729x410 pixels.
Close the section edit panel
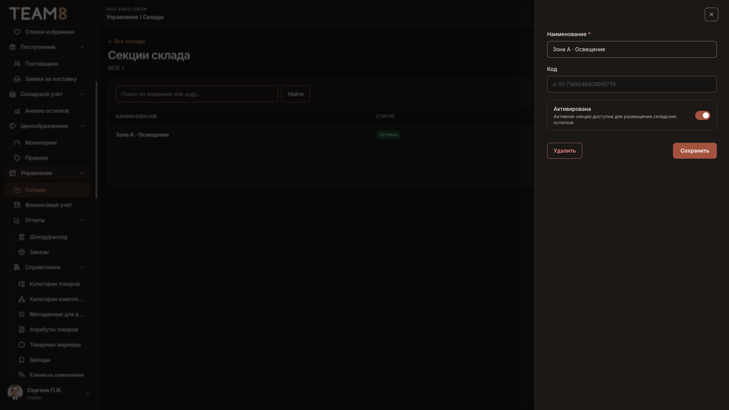click(711, 14)
